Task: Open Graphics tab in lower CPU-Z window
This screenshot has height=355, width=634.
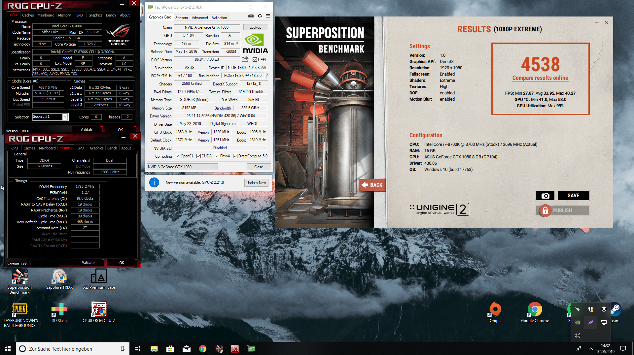Action: coord(97,148)
